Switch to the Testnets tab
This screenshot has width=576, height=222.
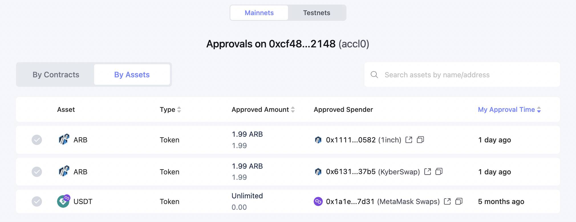(317, 13)
